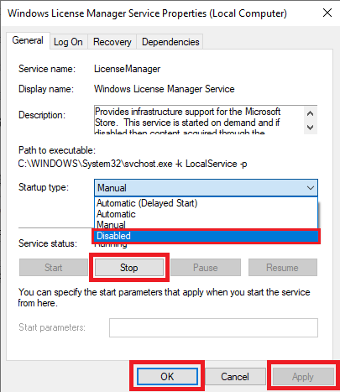Click the greyed-out Start button
This screenshot has width=340, height=392.
click(x=54, y=268)
